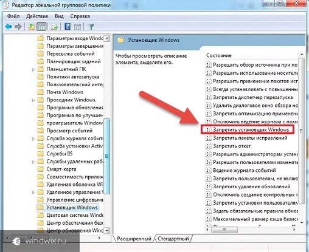Viewport: 309px width, 252px height.
Task: Select the Цветовая система Windows folder
Action: coord(71,215)
